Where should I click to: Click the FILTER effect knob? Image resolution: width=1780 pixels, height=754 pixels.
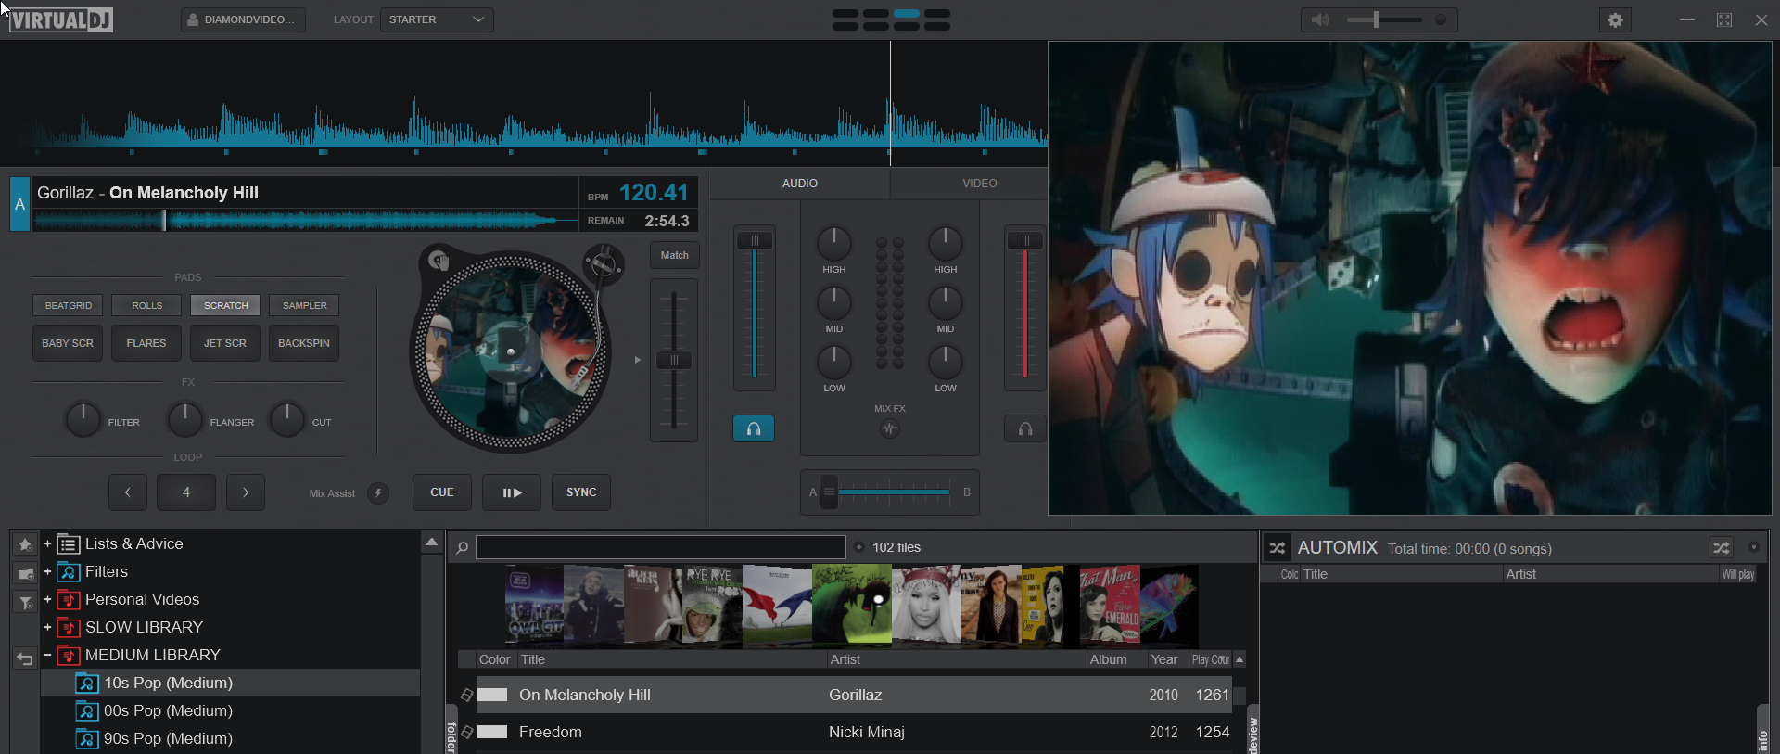pos(83,419)
